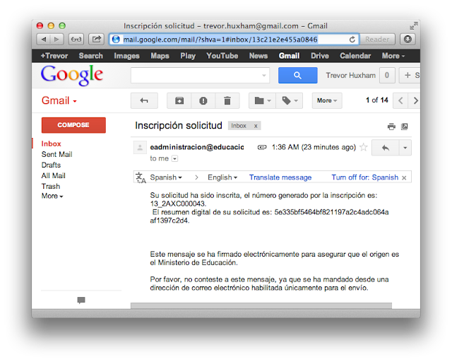
Task: Show details with 'to me' arrow
Action: pyautogui.click(x=174, y=158)
